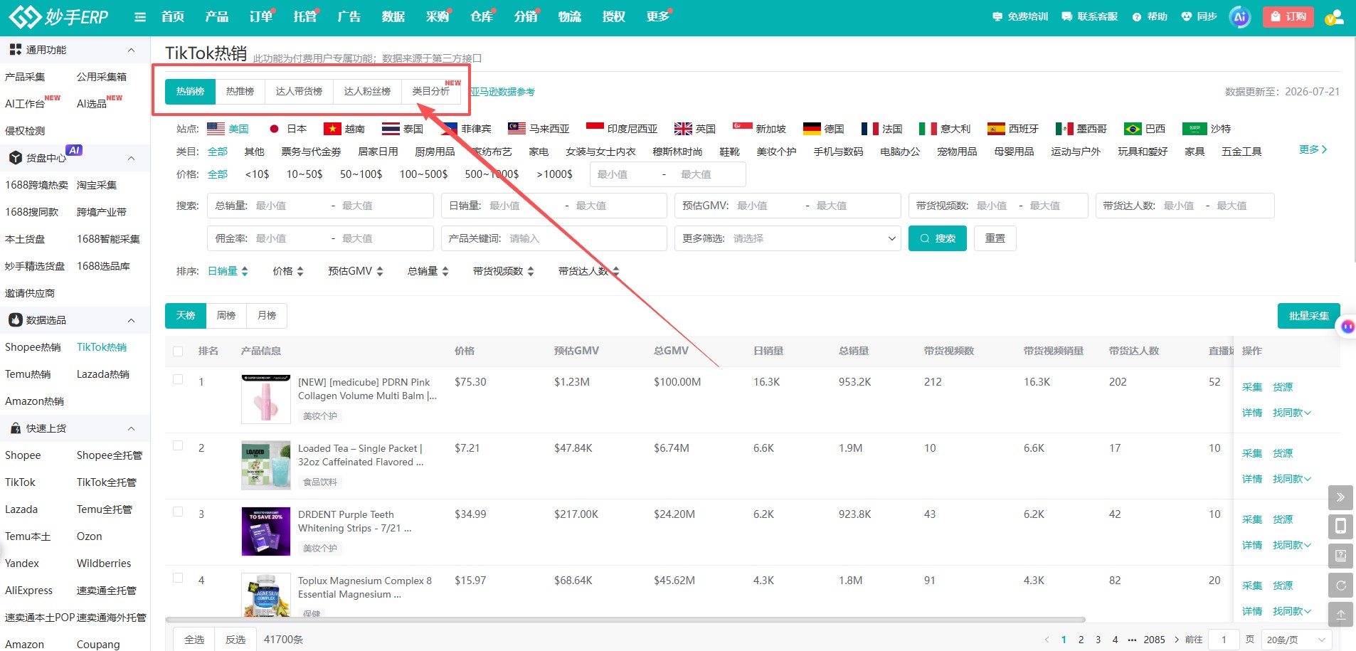
Task: Select the UK flag site
Action: coord(683,129)
